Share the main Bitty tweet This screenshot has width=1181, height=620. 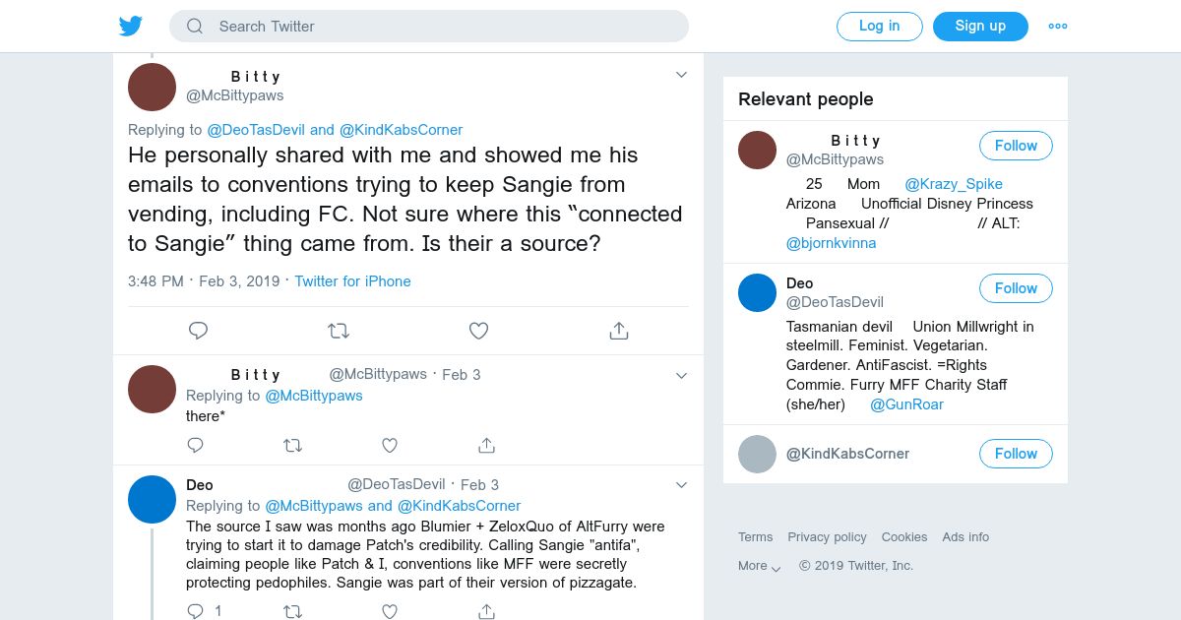(x=619, y=331)
